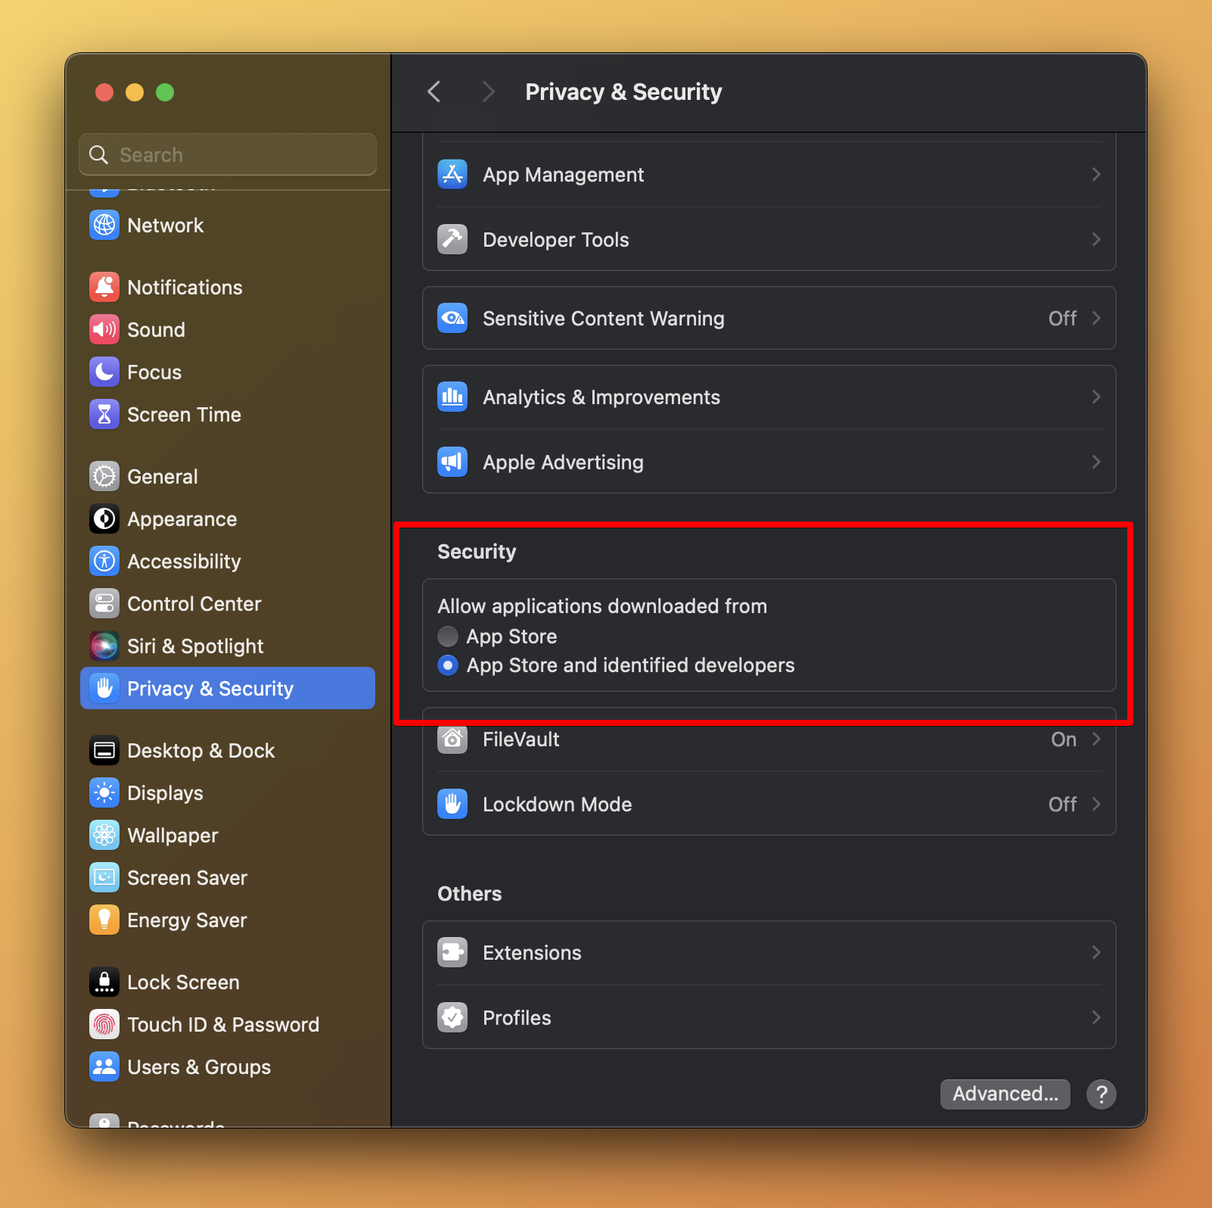Click inside the Search field

coord(227,154)
